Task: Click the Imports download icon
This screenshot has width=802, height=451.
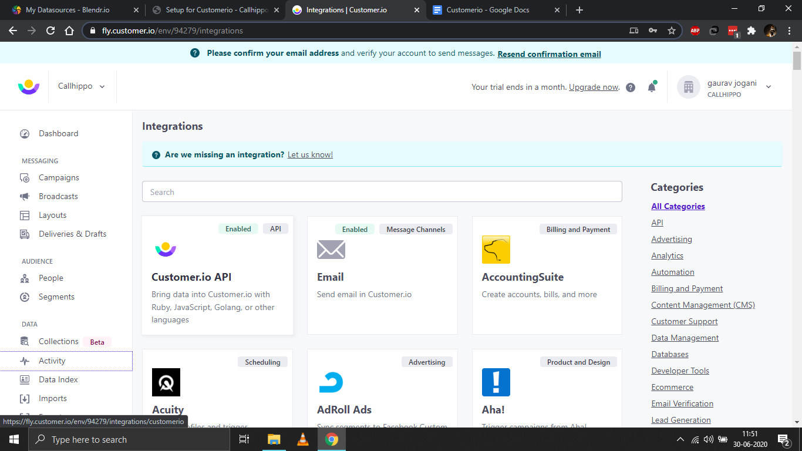Action: [25, 399]
